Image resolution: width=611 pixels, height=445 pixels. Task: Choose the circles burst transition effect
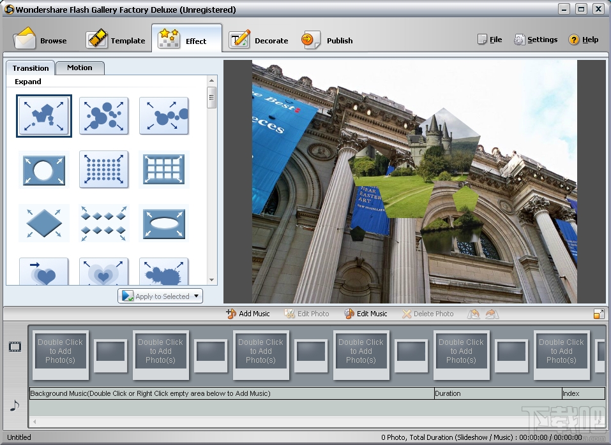[x=103, y=116]
